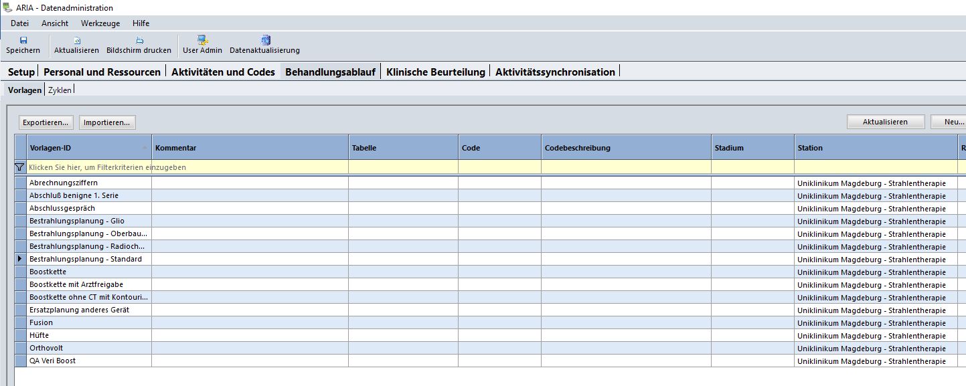The height and width of the screenshot is (386, 966).
Task: Switch to the Zyklen sub-tab
Action: [x=60, y=90]
